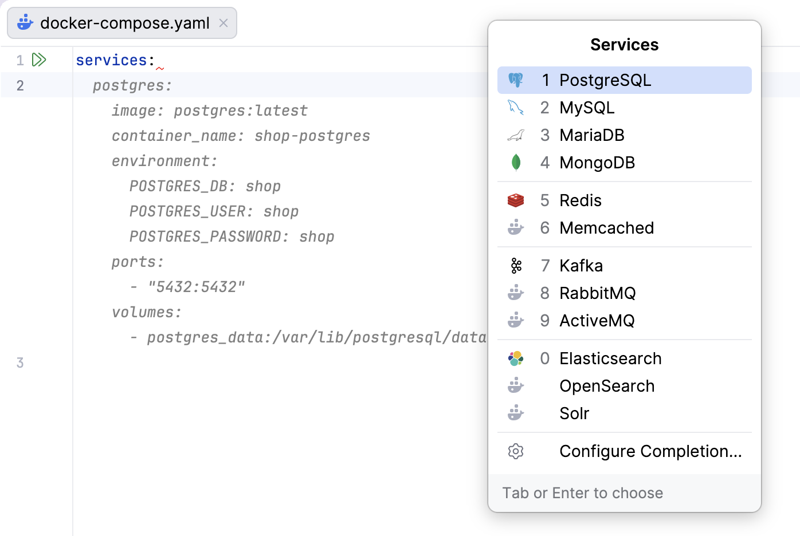Choose RabbitMQ service entry
The image size is (800, 536).
click(625, 293)
